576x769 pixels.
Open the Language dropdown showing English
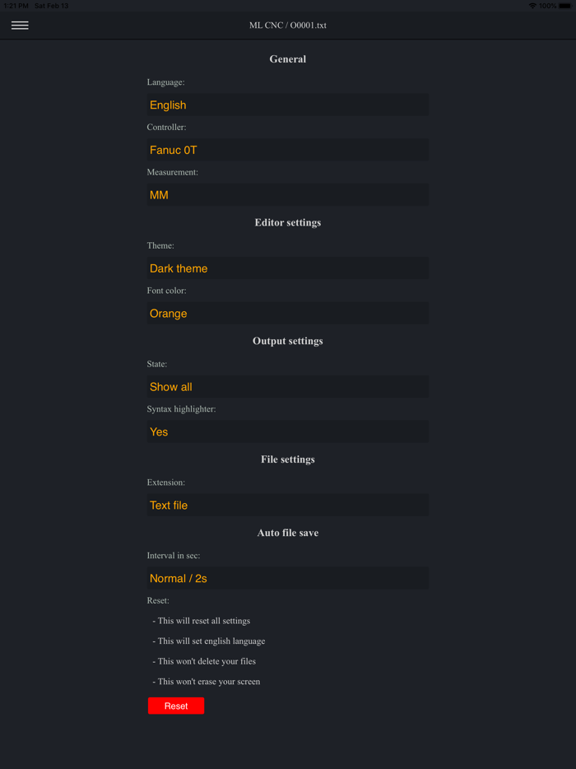click(x=287, y=105)
